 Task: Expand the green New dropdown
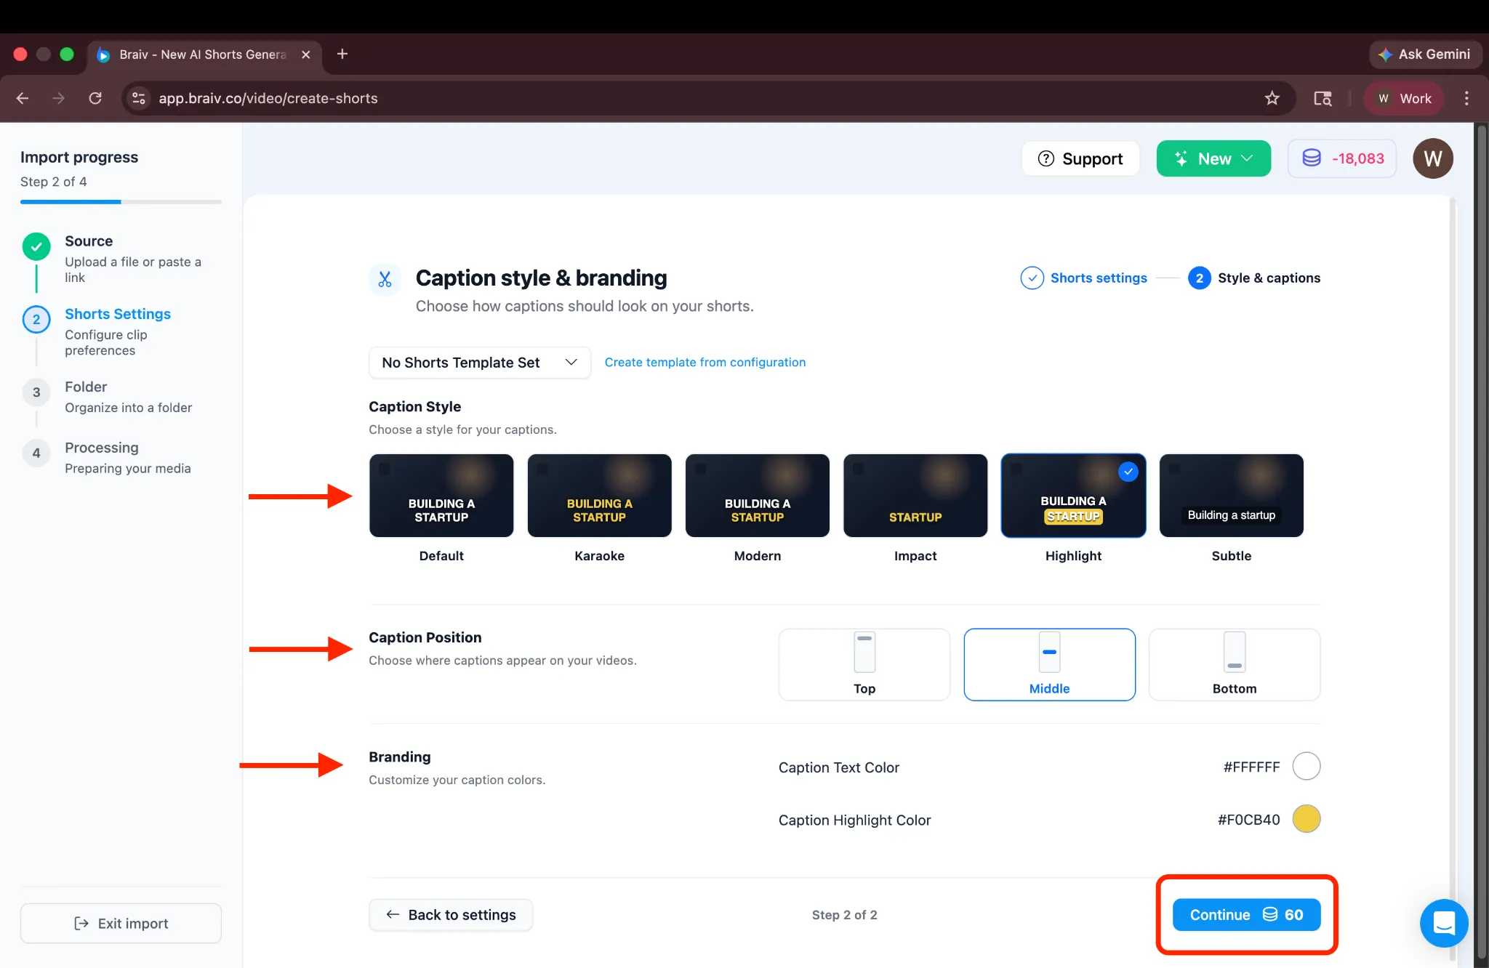pyautogui.click(x=1213, y=158)
